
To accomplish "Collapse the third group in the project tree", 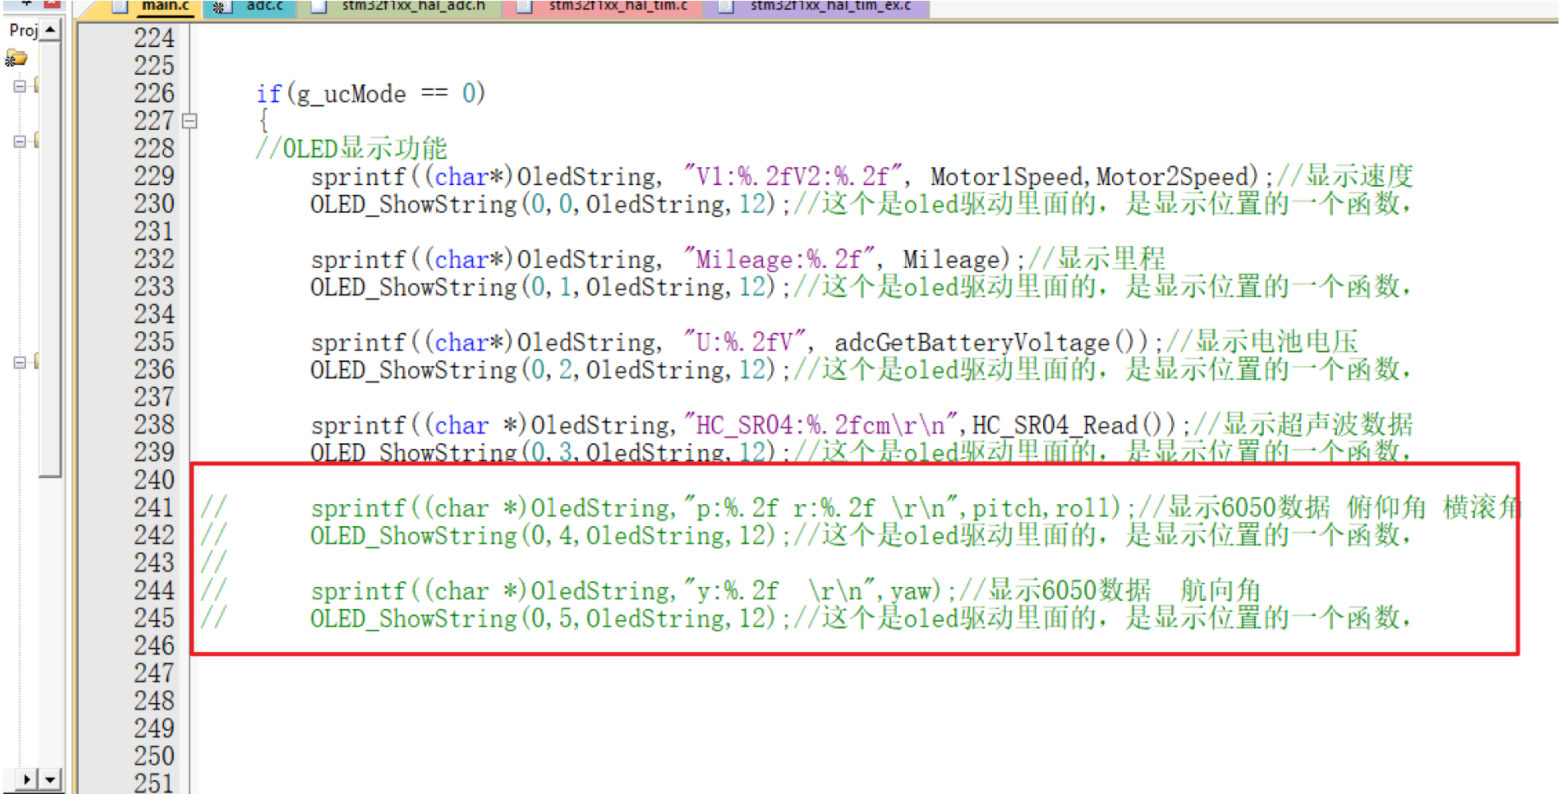I will point(19,362).
